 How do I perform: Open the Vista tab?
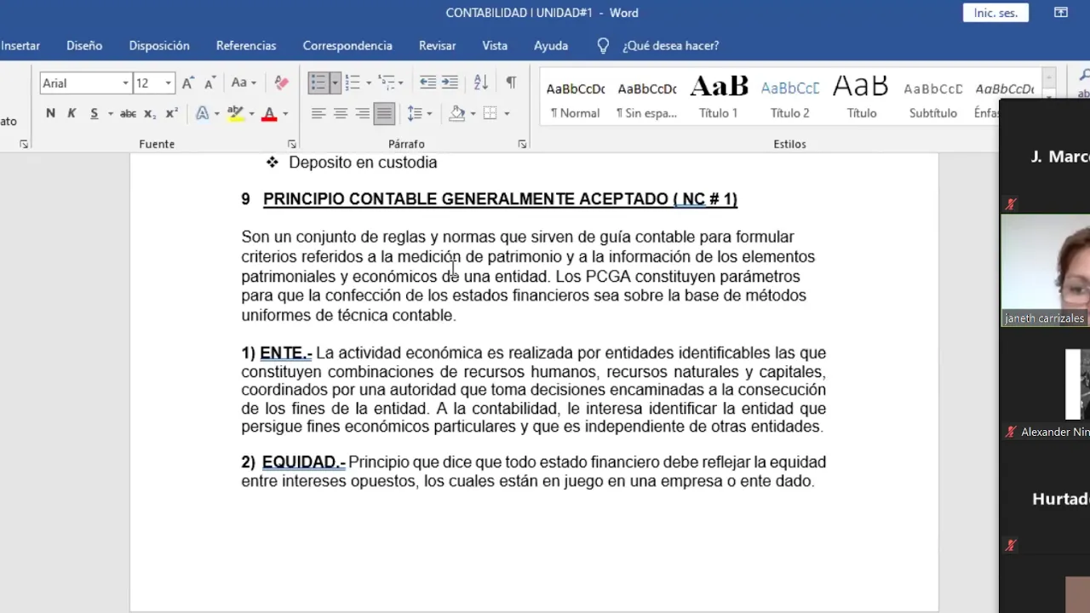495,46
